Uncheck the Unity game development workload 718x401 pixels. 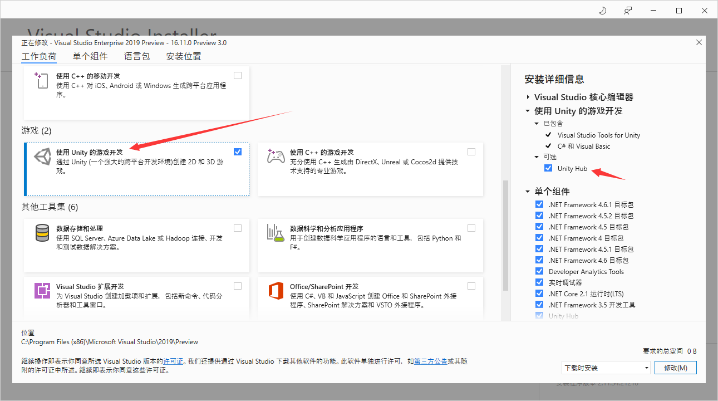coord(238,151)
